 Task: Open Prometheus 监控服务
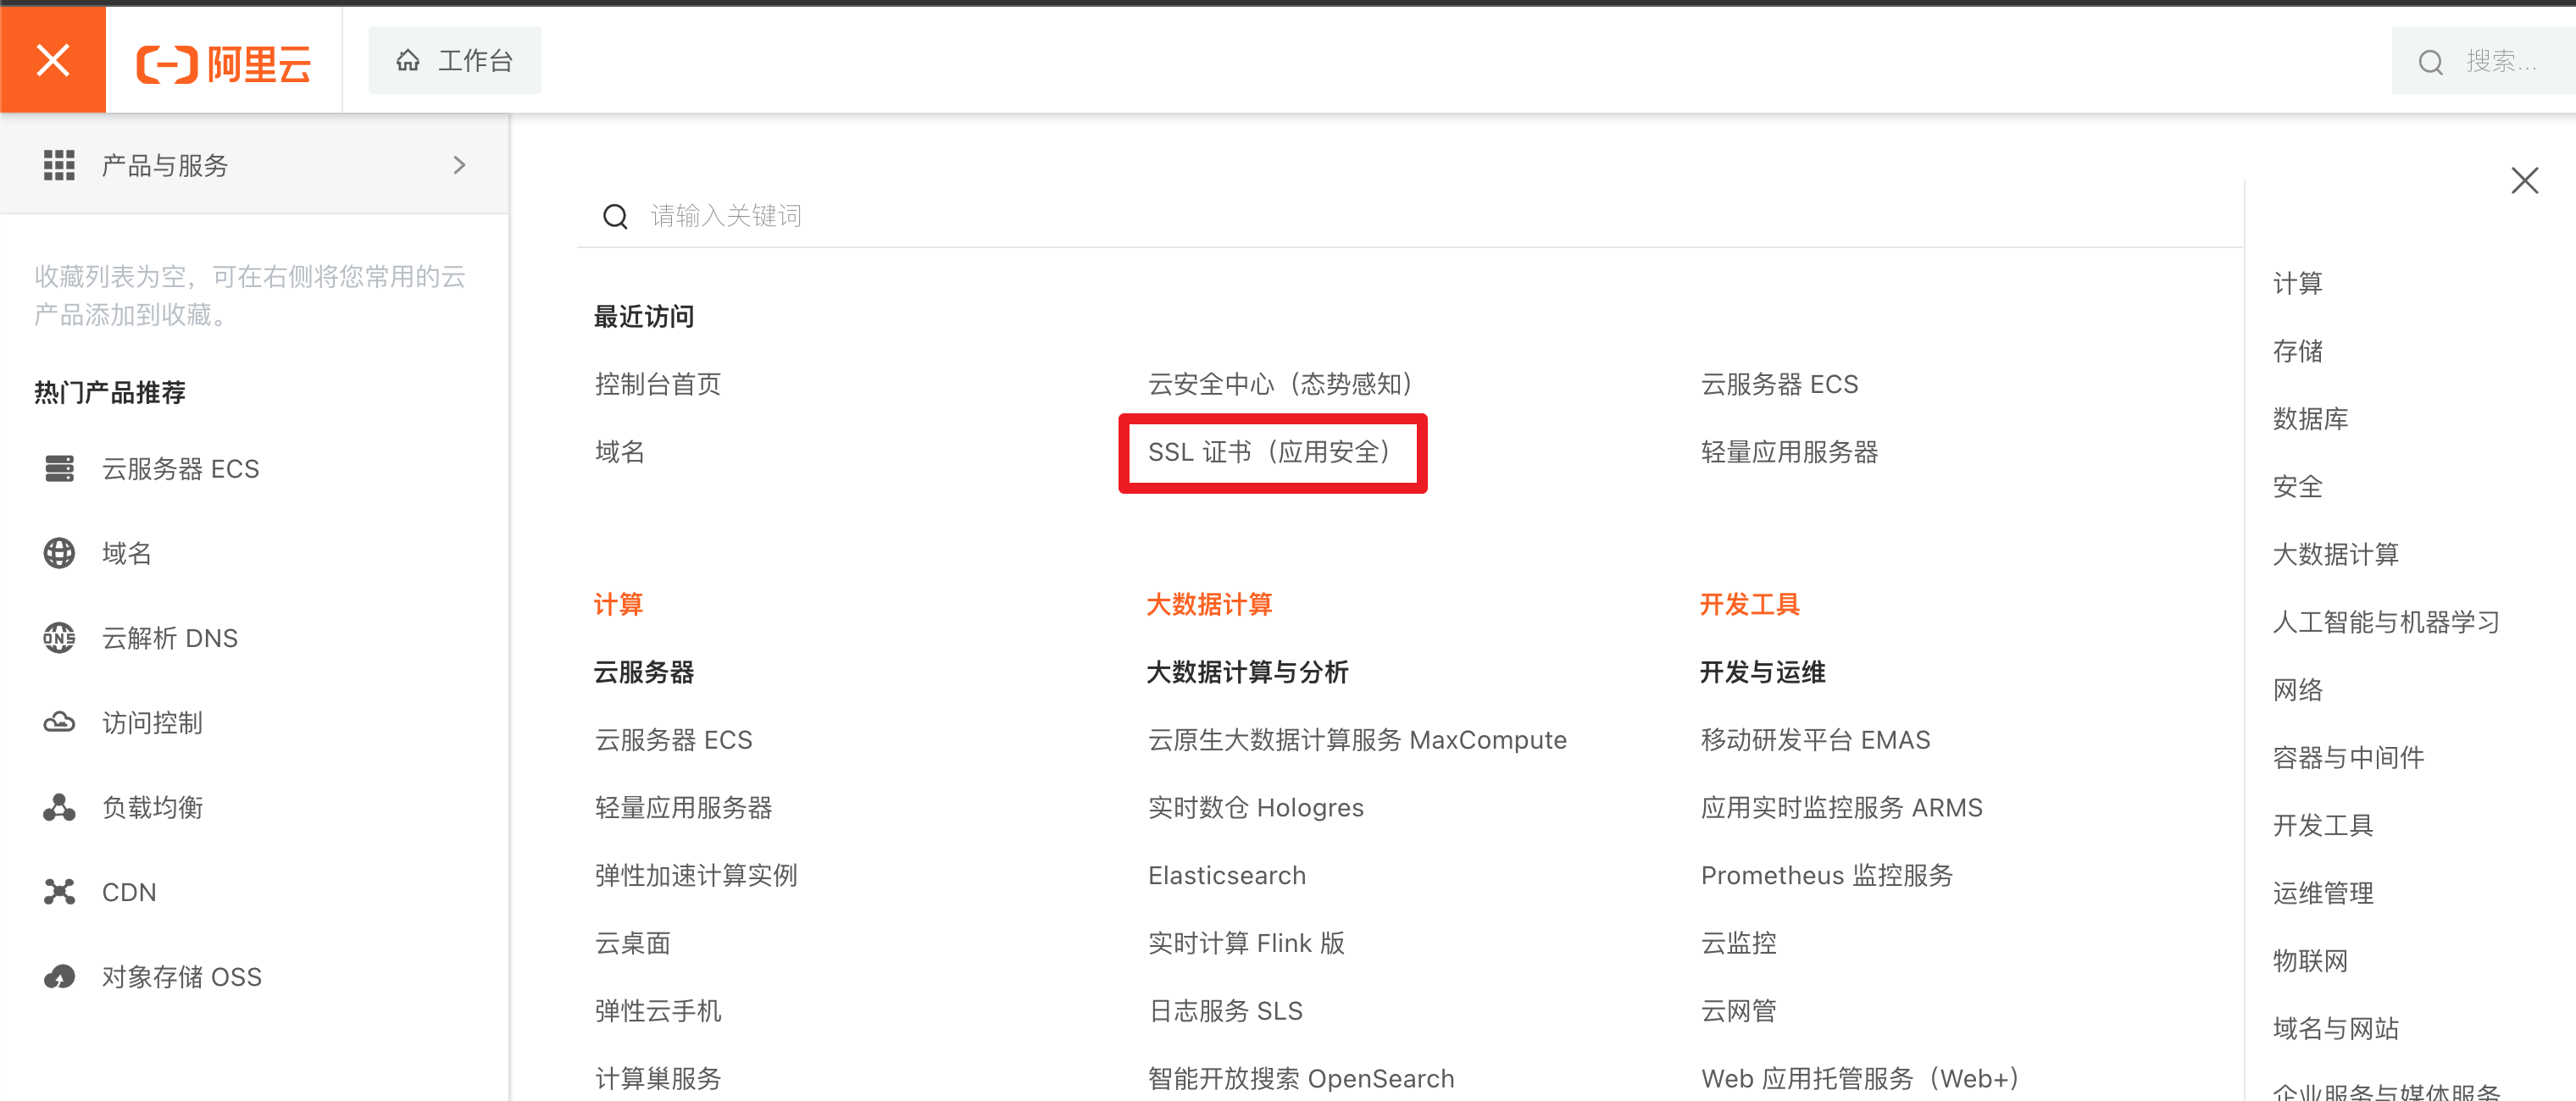tap(1826, 875)
